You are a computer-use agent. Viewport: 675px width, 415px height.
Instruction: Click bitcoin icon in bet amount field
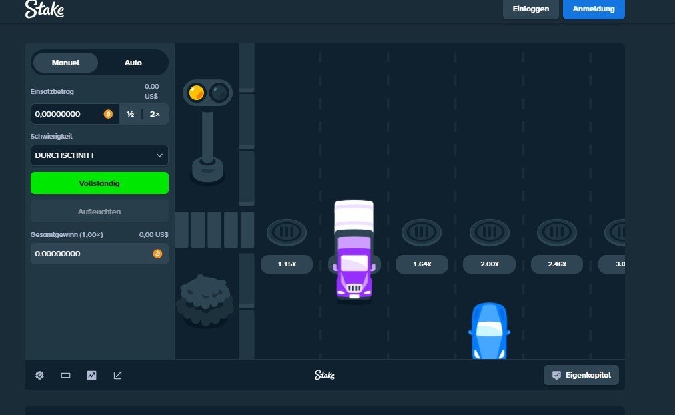tap(108, 114)
